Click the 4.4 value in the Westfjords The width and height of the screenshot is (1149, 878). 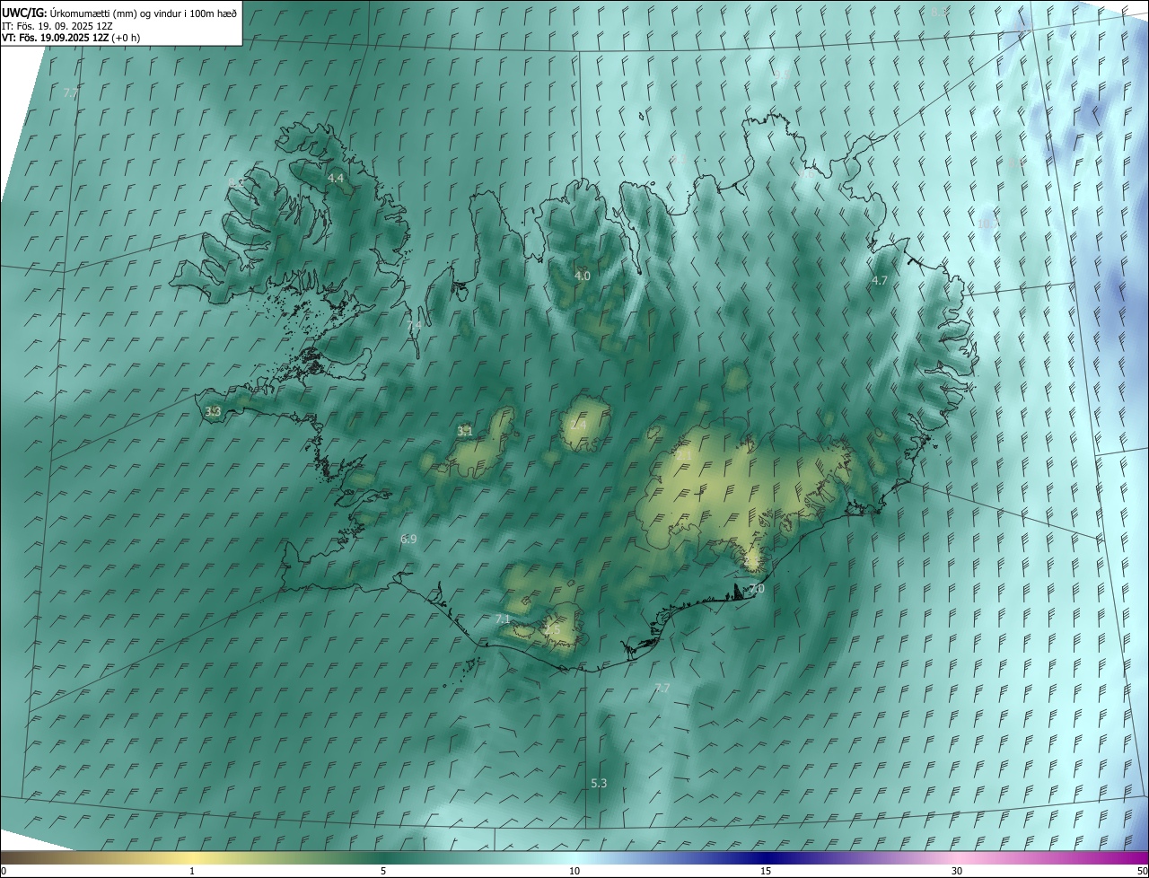point(336,179)
